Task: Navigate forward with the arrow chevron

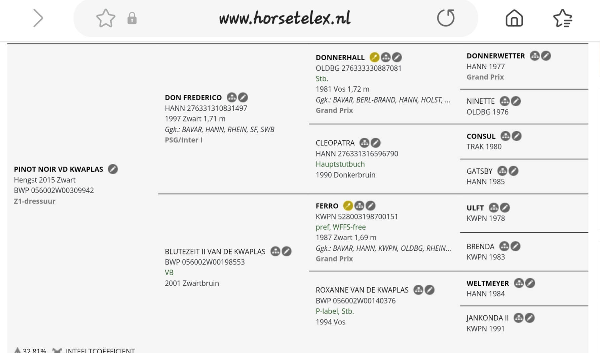Action: click(x=38, y=18)
